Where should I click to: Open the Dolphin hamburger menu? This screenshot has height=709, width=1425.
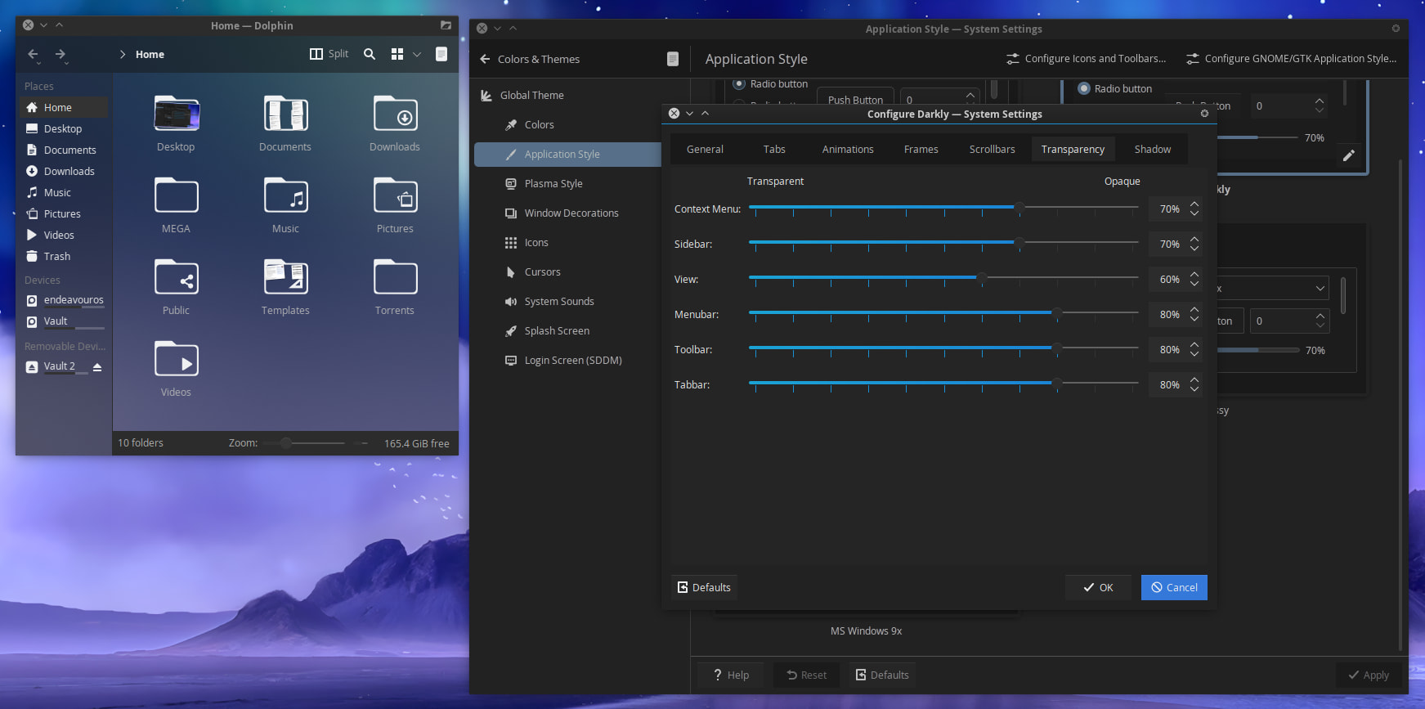pyautogui.click(x=441, y=54)
